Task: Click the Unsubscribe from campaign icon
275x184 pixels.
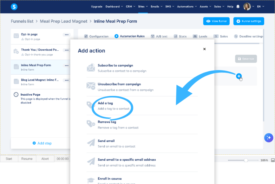Action: click(x=91, y=86)
